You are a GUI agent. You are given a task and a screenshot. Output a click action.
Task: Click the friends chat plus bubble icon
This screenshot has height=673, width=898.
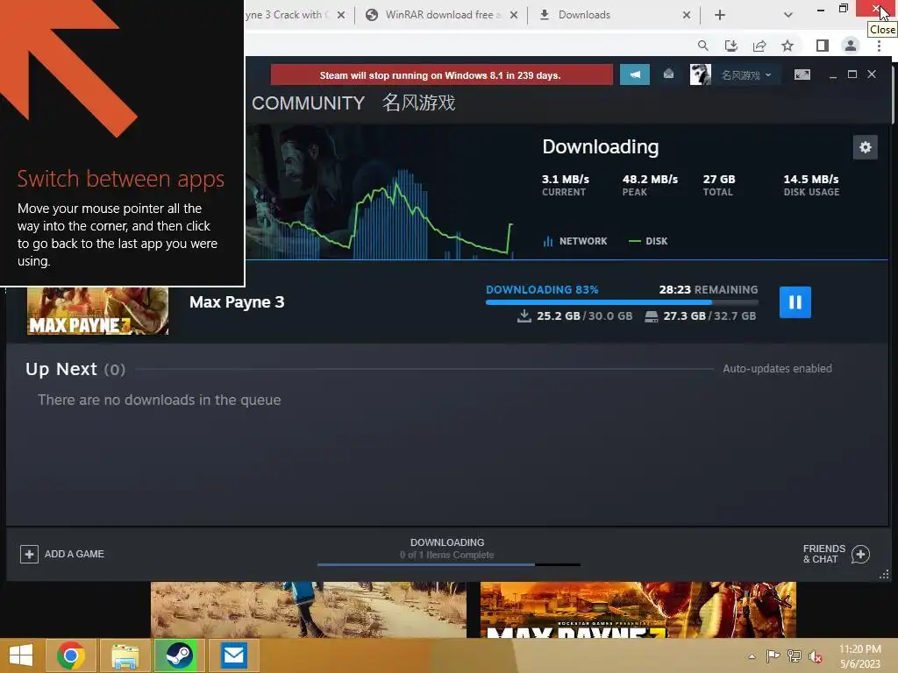pyautogui.click(x=860, y=554)
